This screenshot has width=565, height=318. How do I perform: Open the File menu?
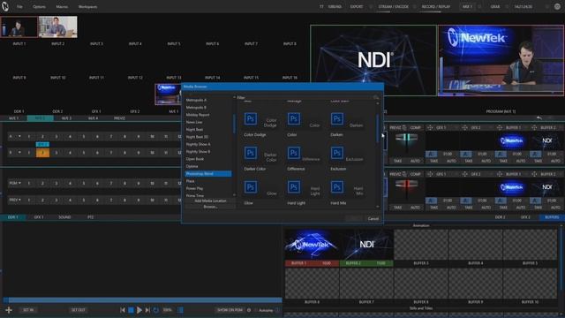click(x=19, y=6)
